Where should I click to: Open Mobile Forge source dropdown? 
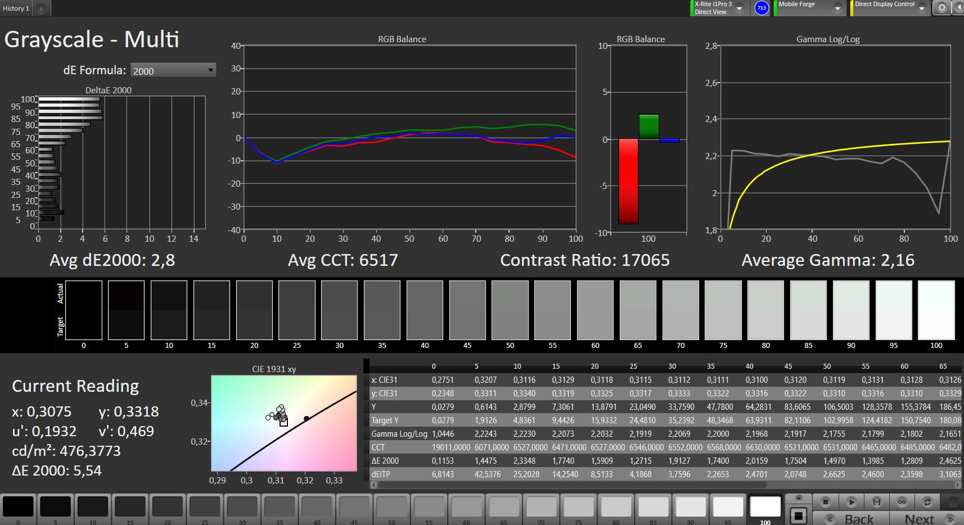837,8
